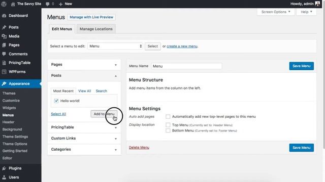Open the Screen Options dropdown
The height and width of the screenshot is (182, 325).
click(x=276, y=12)
